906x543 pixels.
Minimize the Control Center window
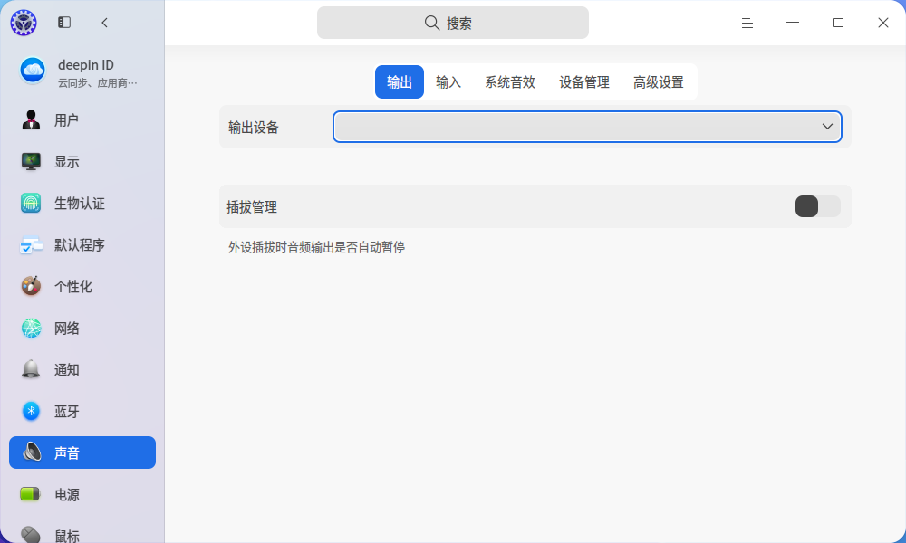tap(793, 23)
